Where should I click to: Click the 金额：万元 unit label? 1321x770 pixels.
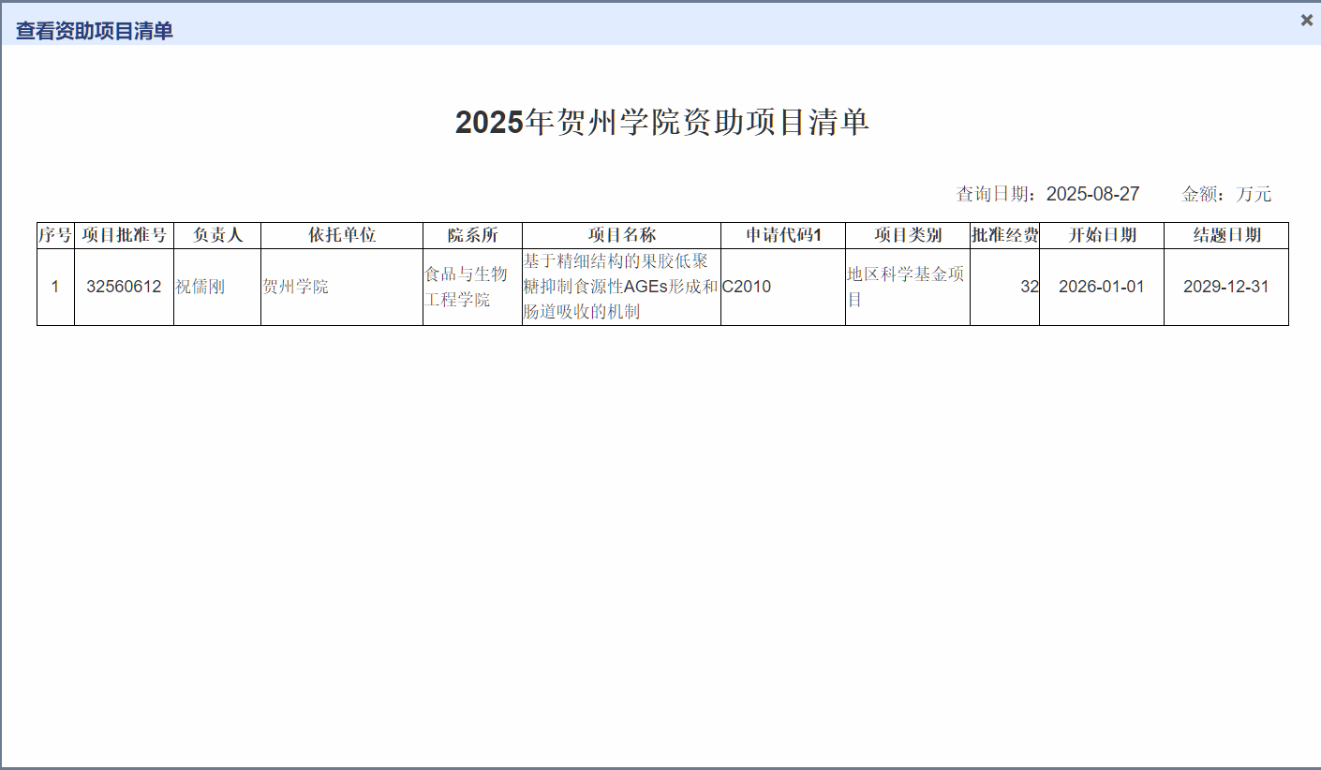coord(1226,194)
